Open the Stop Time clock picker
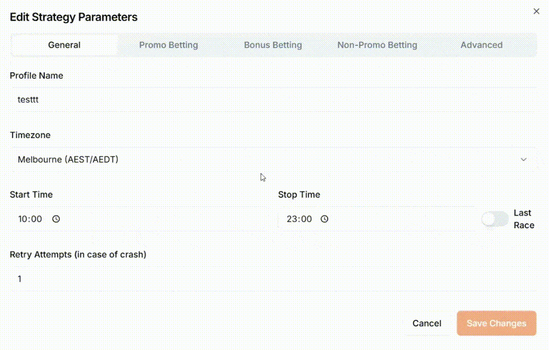This screenshot has width=549, height=350. click(324, 219)
